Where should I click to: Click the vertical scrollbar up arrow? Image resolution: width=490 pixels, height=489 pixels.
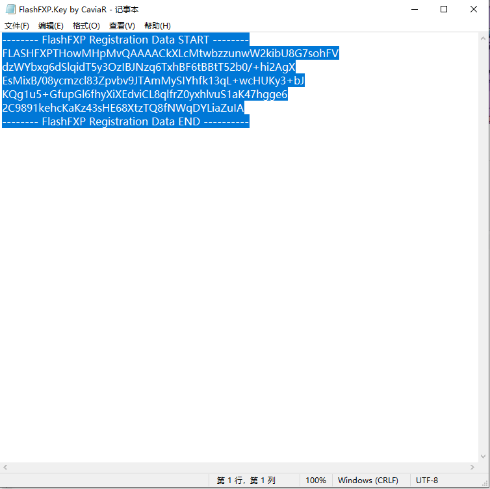pyautogui.click(x=483, y=38)
